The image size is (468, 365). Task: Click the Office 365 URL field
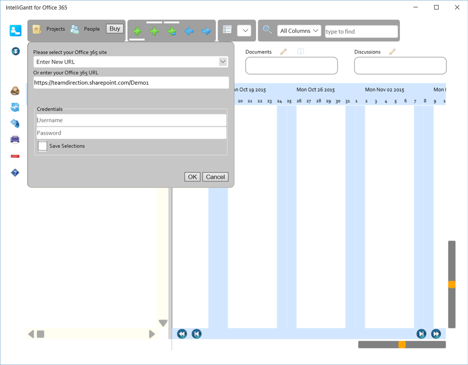pyautogui.click(x=131, y=82)
